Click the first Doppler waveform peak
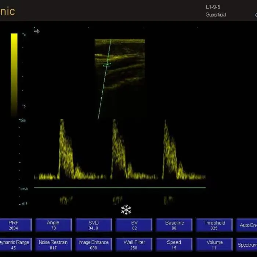The height and width of the screenshot is (257, 257). [62, 120]
